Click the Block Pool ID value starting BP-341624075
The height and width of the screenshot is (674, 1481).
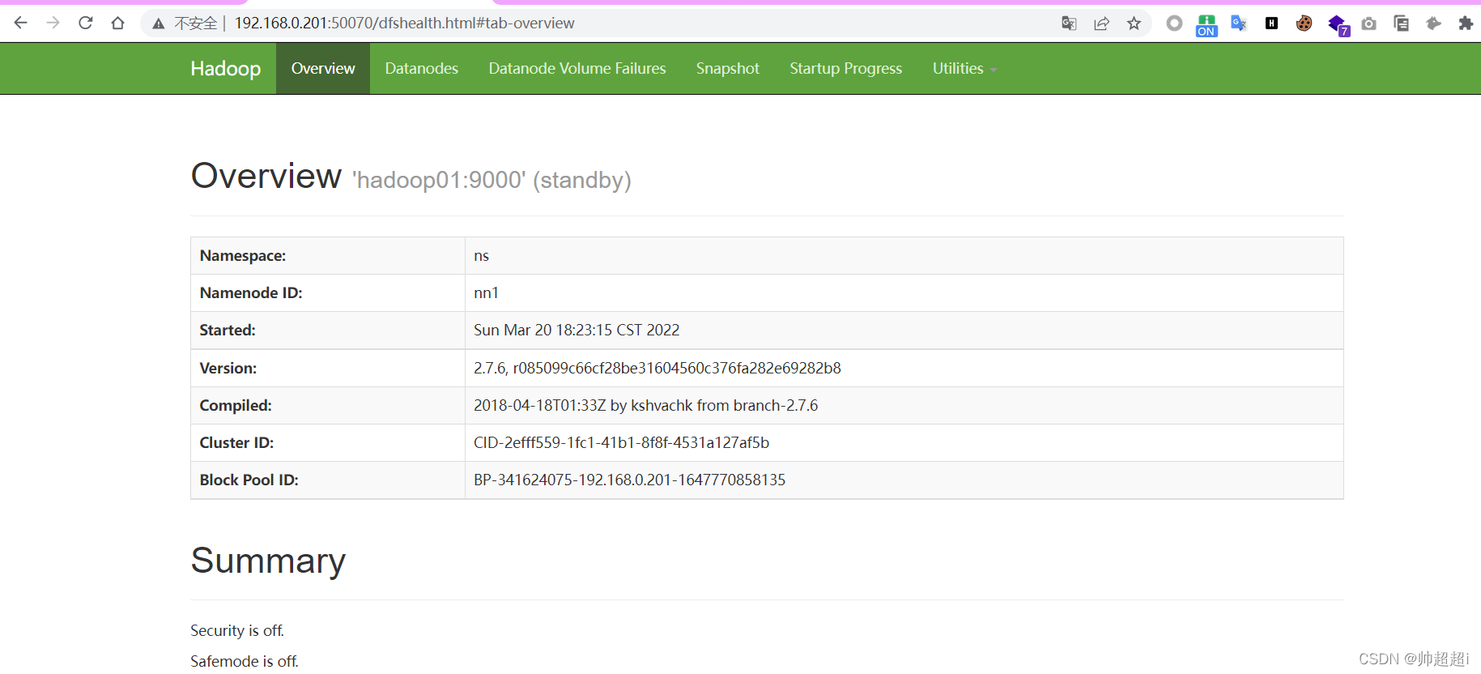629,480
